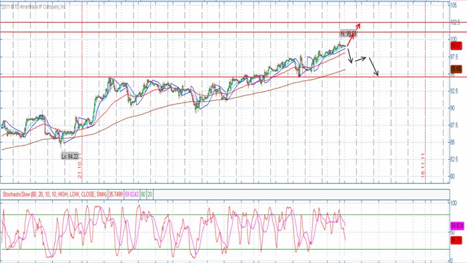Select the lower red upward arrow drawing

[x=351, y=40]
